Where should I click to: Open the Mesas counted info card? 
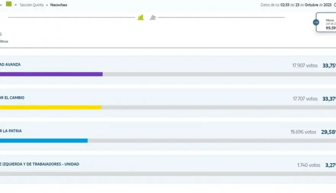tap(326, 23)
